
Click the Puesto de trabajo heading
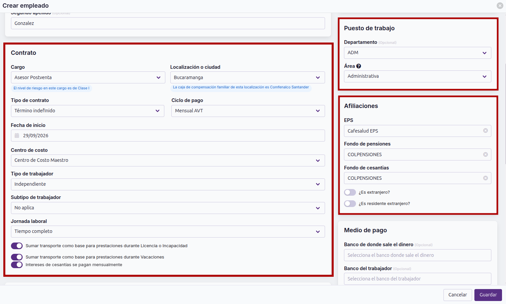pos(369,28)
